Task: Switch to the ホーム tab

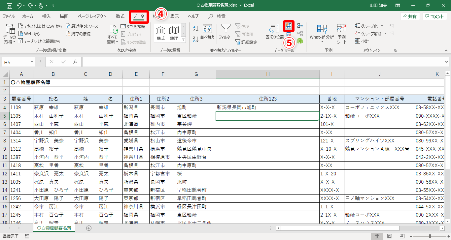Action: click(28, 16)
